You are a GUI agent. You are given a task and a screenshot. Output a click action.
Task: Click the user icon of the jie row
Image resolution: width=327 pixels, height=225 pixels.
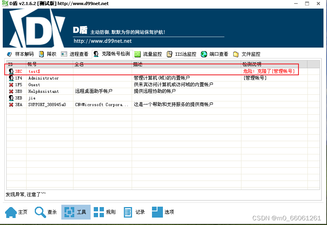coord(11,98)
